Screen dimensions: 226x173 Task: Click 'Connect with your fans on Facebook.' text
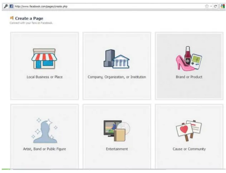point(31,23)
